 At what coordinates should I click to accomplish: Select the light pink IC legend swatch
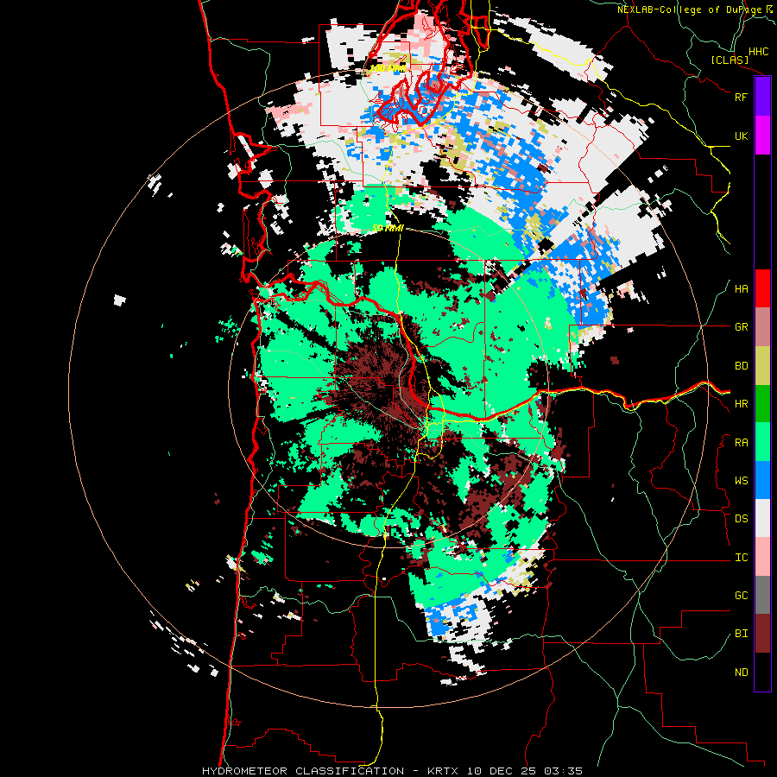coord(762,557)
